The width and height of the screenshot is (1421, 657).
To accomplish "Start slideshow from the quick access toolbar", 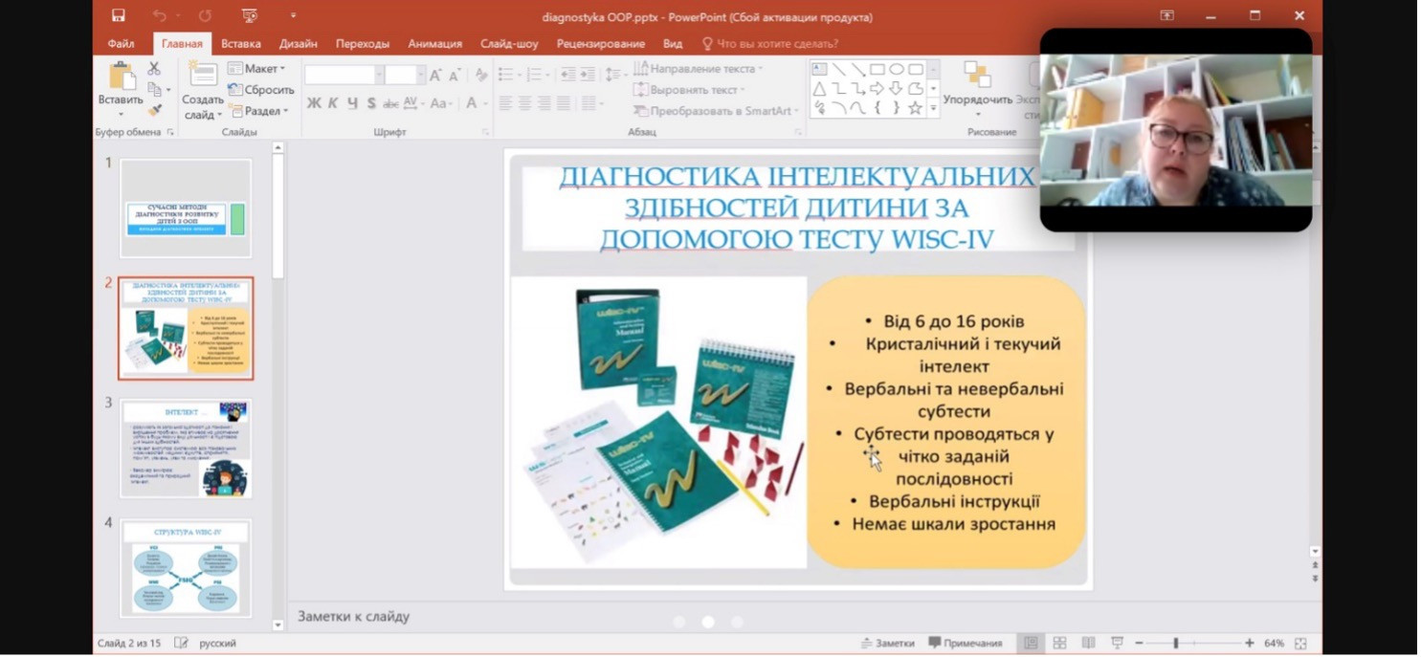I will [250, 16].
